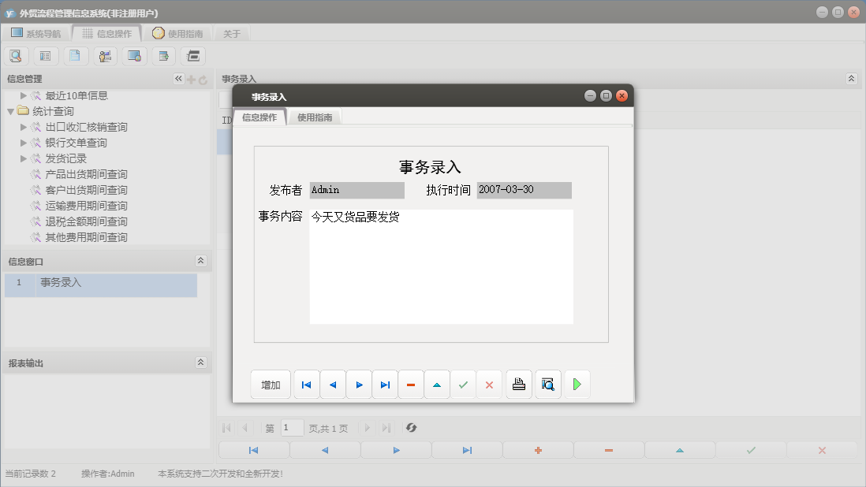Jump to first record using the dialog navigation icon
866x487 pixels.
[x=306, y=384]
